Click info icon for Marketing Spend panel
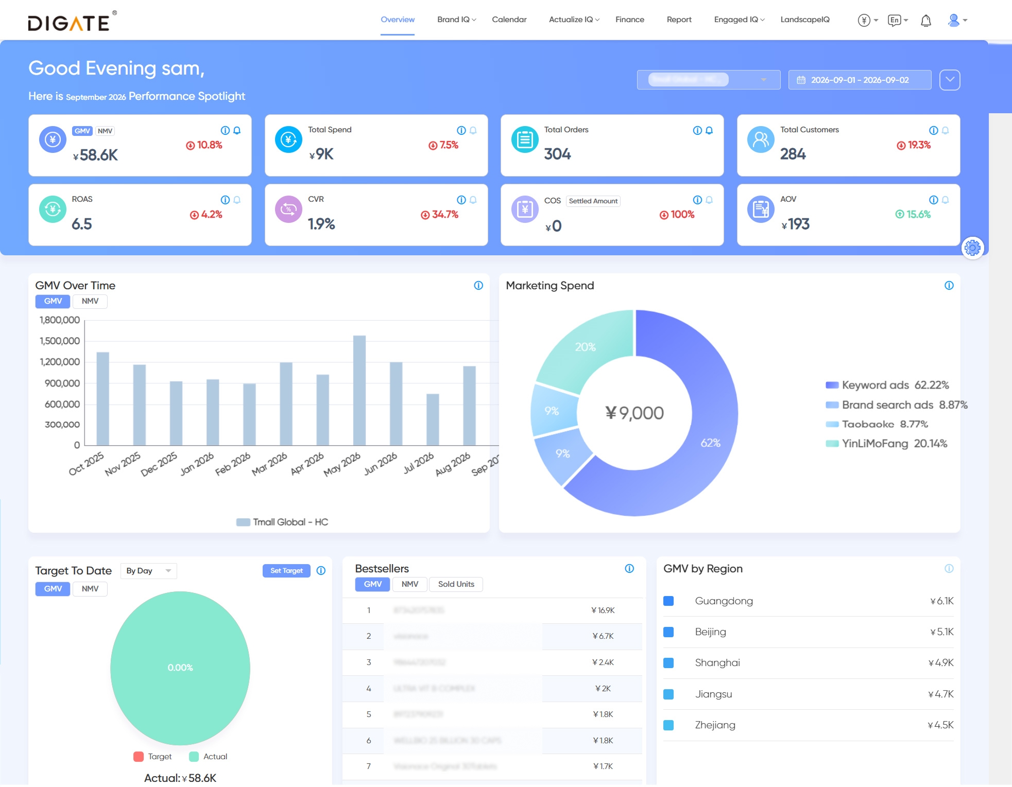 (949, 285)
